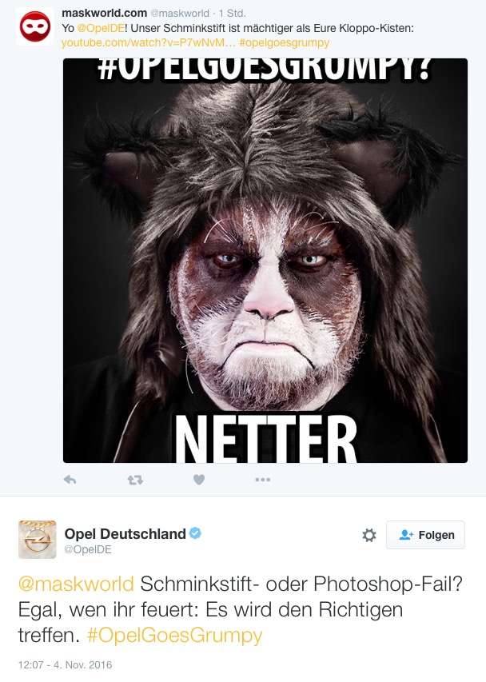The width and height of the screenshot is (486, 682).
Task: Enlarge the grumpy cat NETTER image
Action: point(265,260)
